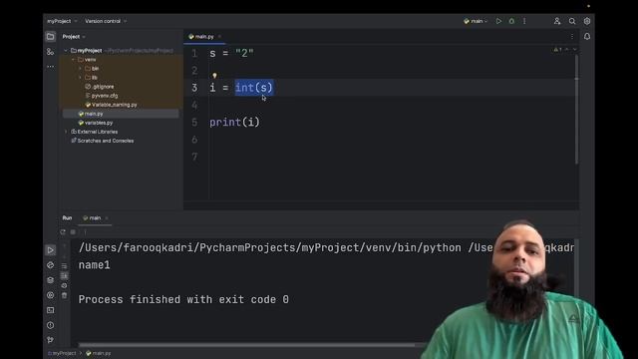Close the main.py editor tab
Screen dimensions: 638x359
tap(219, 37)
